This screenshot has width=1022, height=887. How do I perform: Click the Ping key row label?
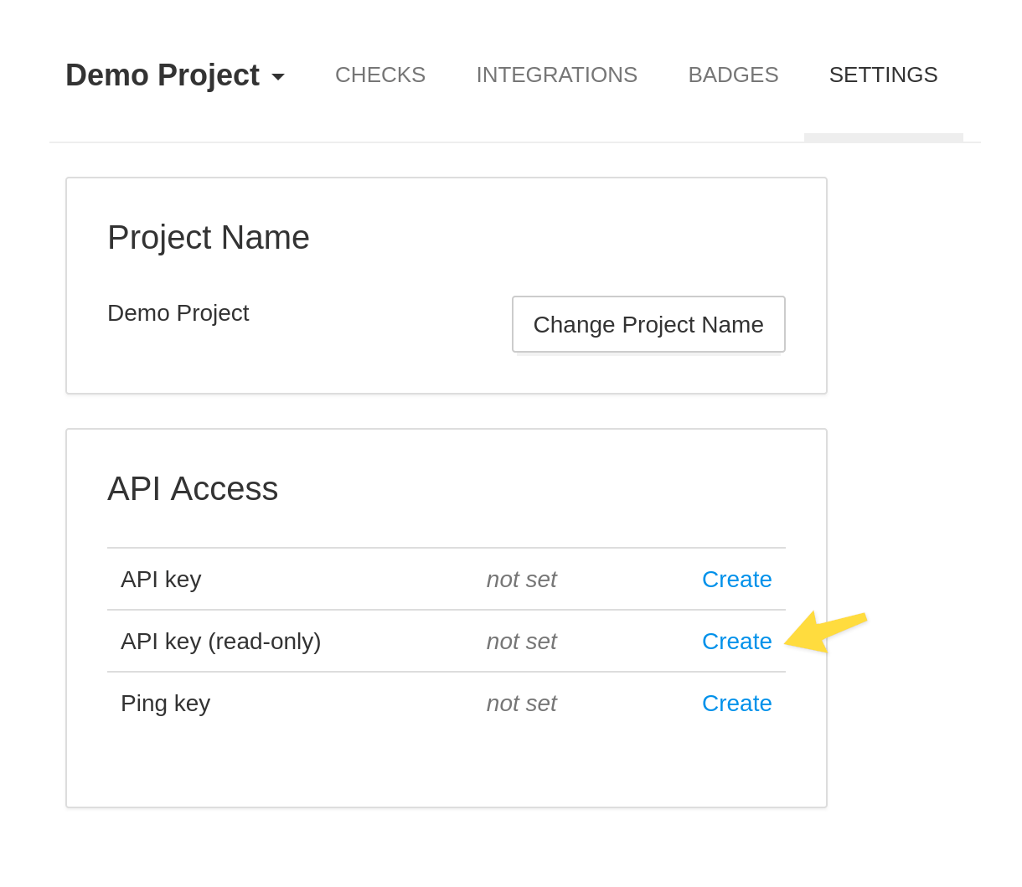coord(165,703)
